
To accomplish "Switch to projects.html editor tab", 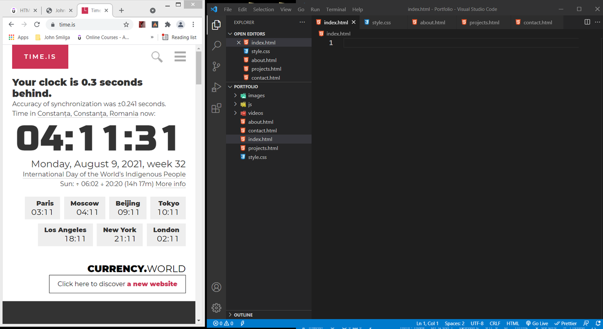I will click(484, 22).
